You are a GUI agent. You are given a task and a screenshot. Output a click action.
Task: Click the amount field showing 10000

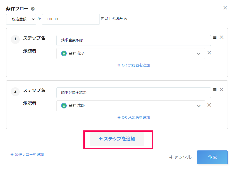point(71,19)
